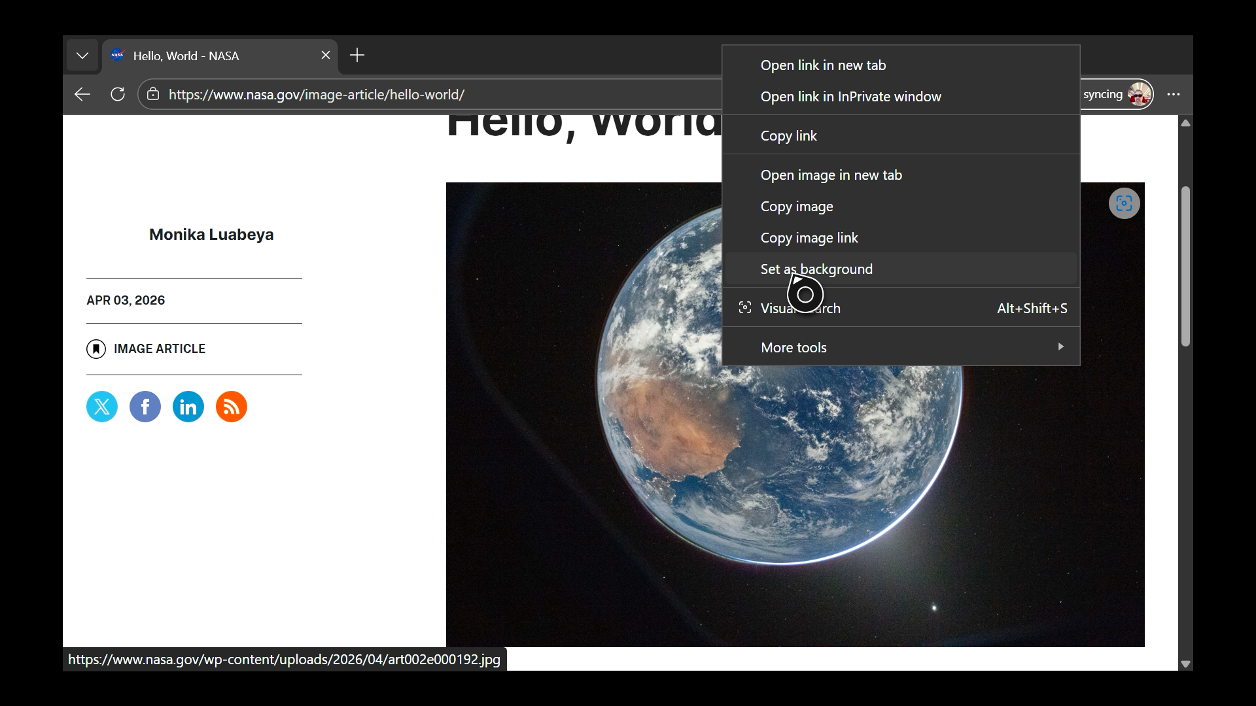Click the IMAGE ARTICLE bookmark icon
The image size is (1256, 706).
pyautogui.click(x=96, y=349)
